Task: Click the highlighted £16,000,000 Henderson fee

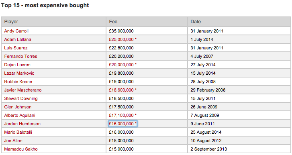Action: [123, 124]
